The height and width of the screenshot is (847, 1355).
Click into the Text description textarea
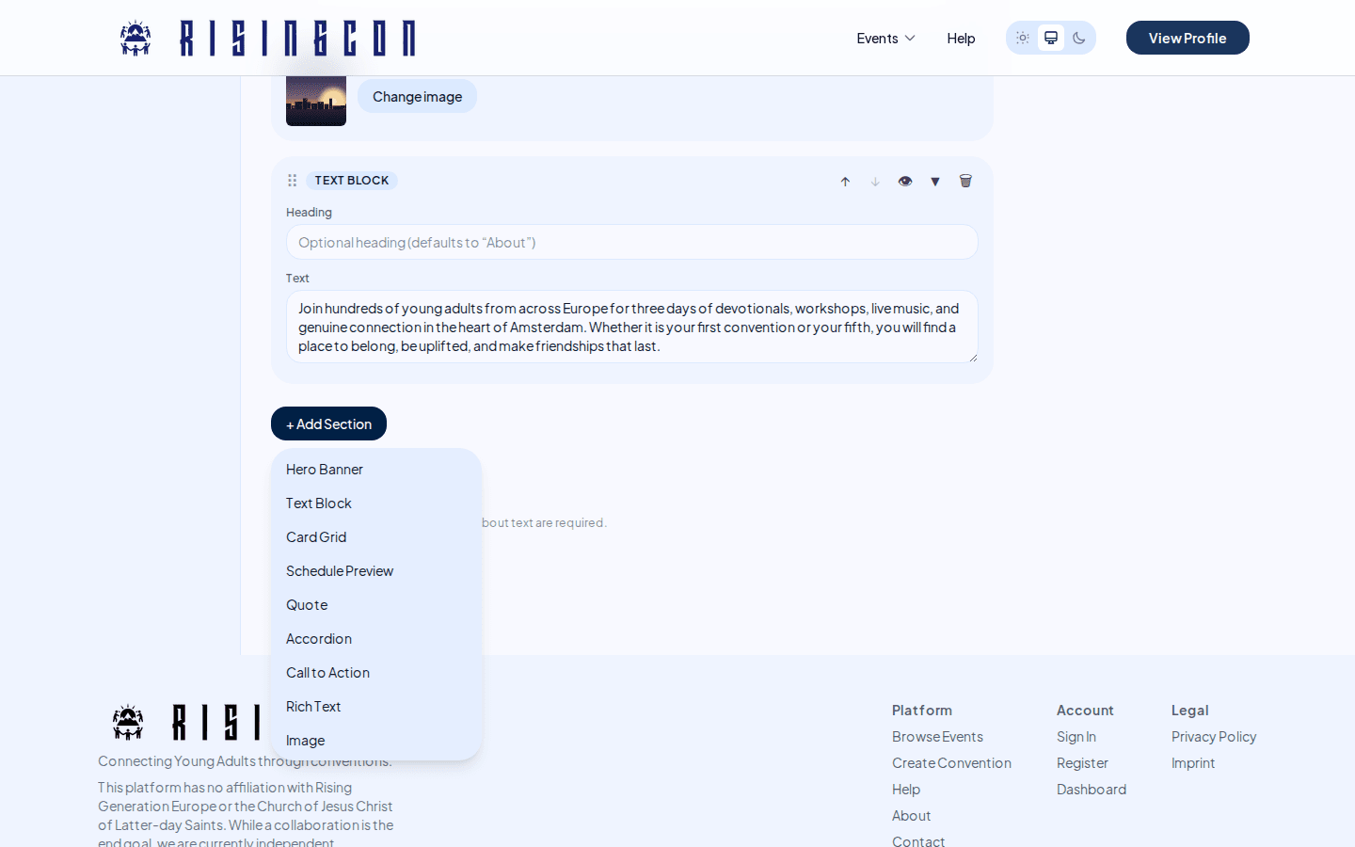click(x=632, y=327)
